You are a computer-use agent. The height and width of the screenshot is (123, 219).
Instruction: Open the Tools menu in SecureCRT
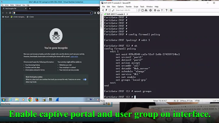click(x=142, y=7)
